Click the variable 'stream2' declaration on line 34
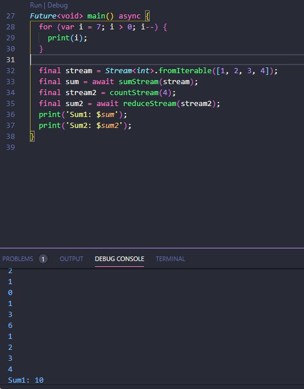 [81, 93]
